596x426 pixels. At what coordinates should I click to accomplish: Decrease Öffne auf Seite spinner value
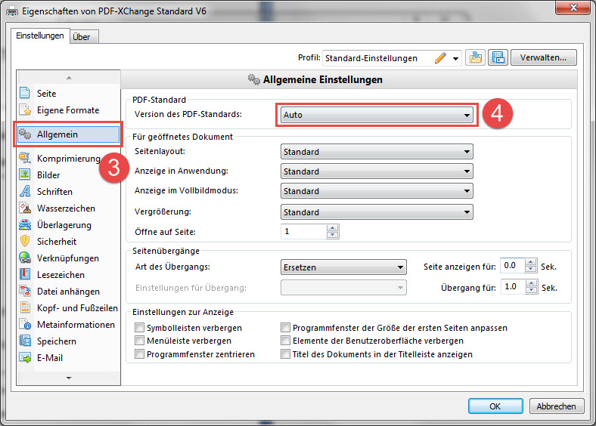pyautogui.click(x=333, y=235)
